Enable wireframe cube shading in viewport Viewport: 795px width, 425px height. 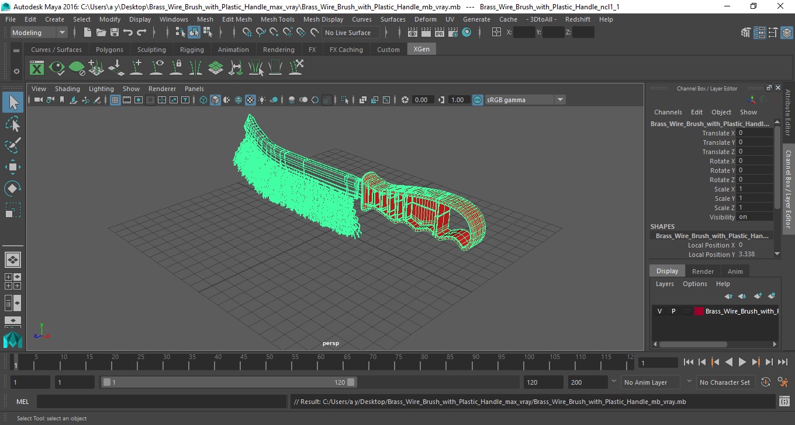tap(203, 100)
